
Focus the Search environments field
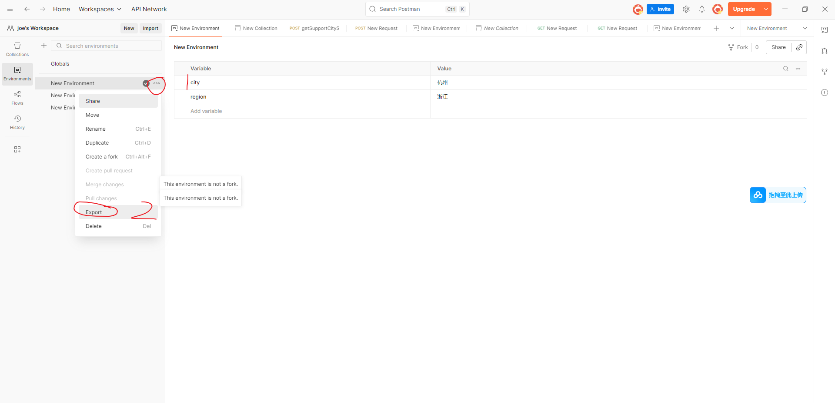point(107,46)
